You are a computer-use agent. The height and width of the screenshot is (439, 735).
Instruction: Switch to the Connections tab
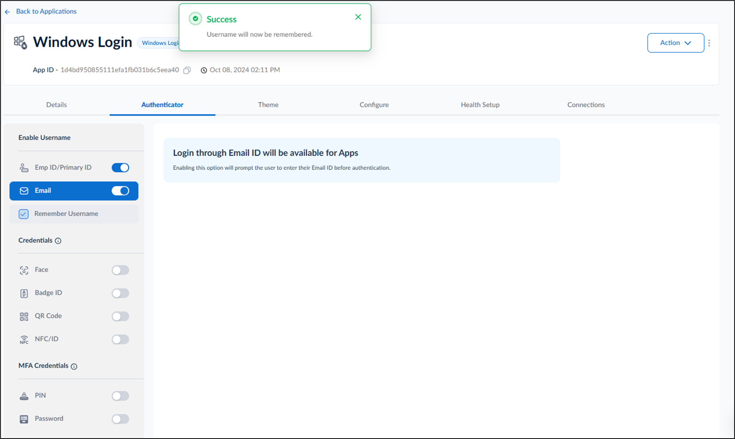coord(586,105)
